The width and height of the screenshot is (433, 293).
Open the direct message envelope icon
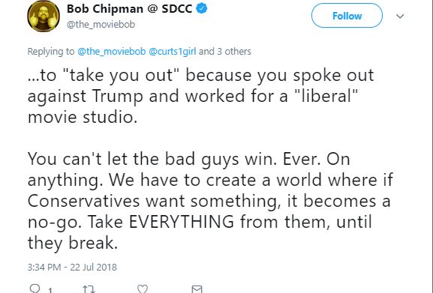coord(197,289)
